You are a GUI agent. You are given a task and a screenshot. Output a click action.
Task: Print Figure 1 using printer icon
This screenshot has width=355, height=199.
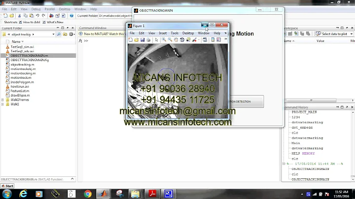(x=148, y=40)
